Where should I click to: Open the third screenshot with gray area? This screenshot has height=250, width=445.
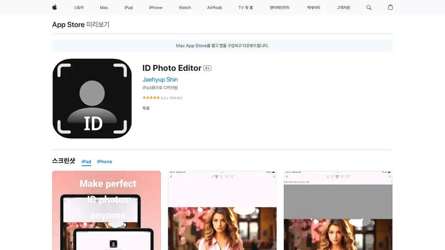tap(338, 210)
